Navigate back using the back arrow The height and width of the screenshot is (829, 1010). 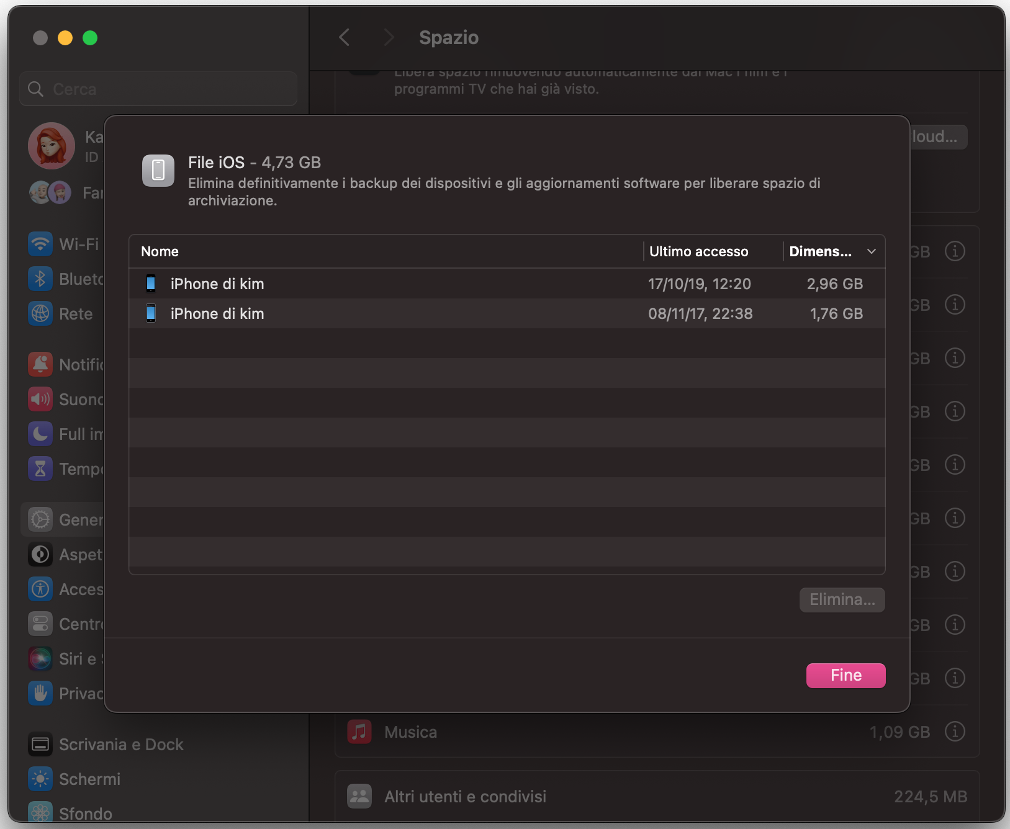tap(345, 37)
